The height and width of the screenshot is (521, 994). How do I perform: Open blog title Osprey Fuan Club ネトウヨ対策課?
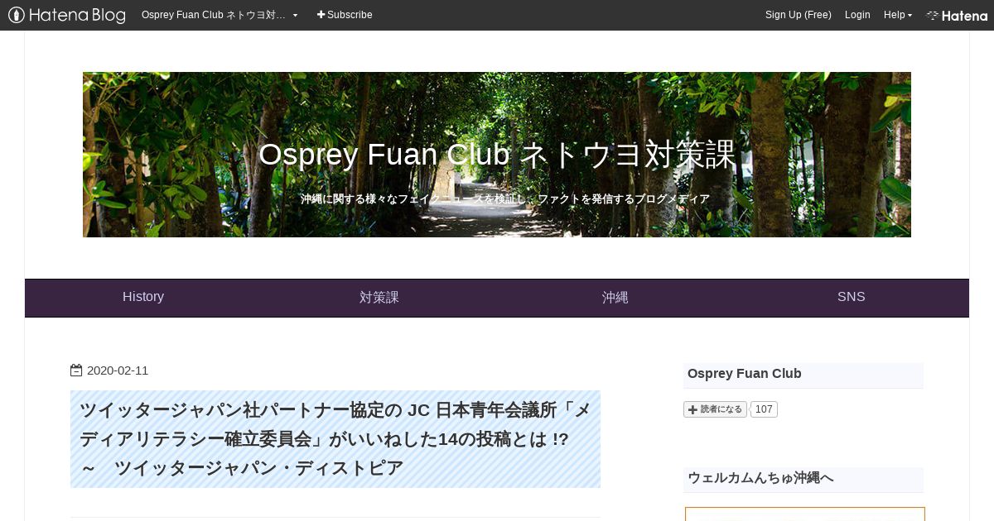497,155
